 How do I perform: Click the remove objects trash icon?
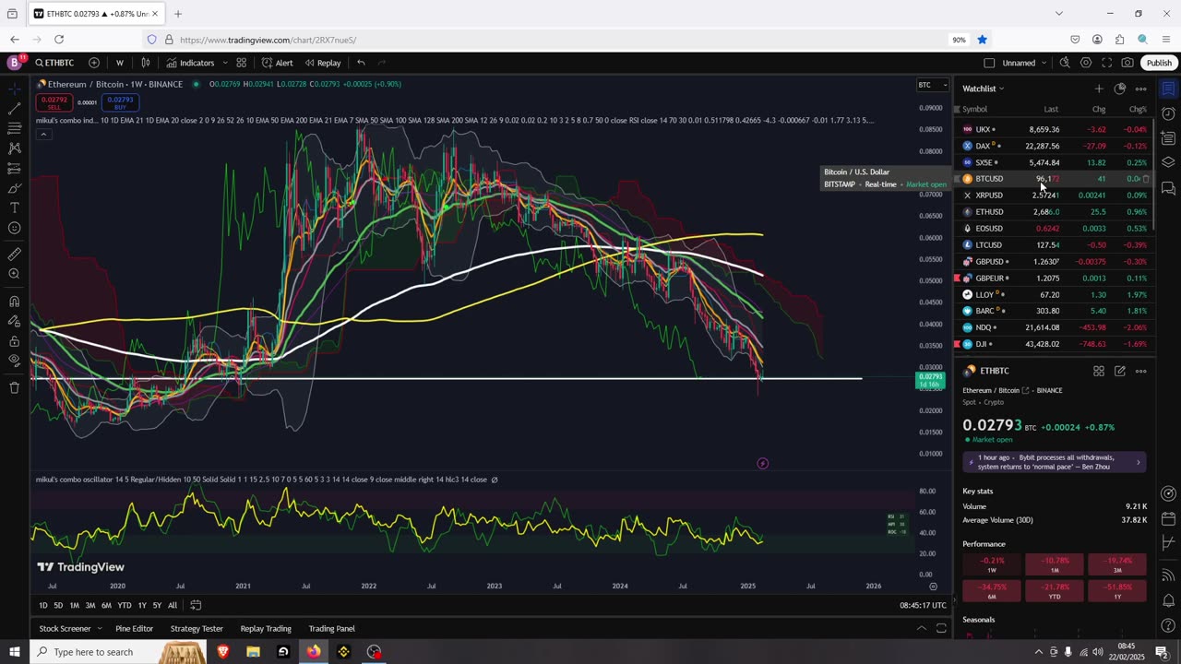(14, 387)
